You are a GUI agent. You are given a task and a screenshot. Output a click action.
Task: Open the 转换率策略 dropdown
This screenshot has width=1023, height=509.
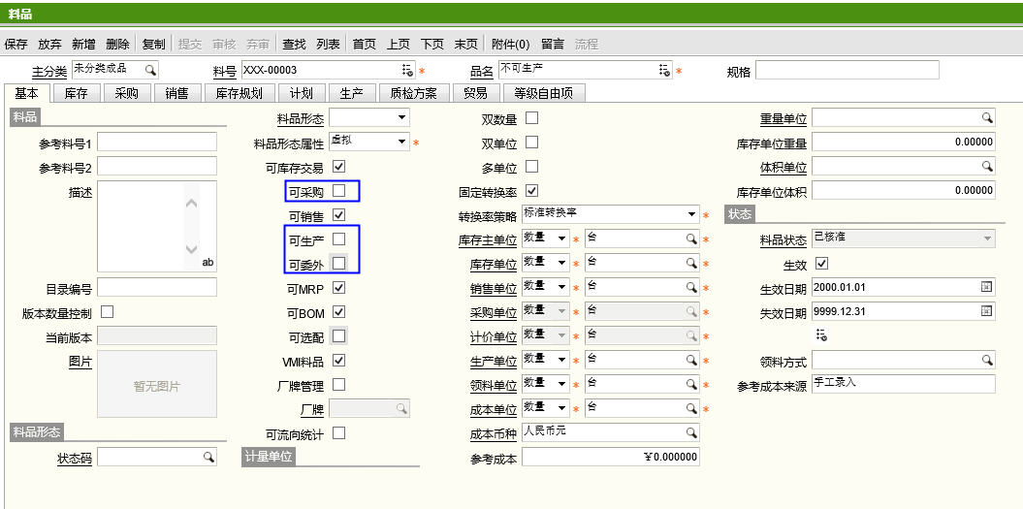(691, 215)
